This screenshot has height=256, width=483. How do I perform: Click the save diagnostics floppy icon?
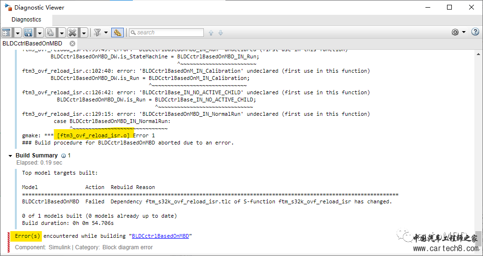coord(28,32)
